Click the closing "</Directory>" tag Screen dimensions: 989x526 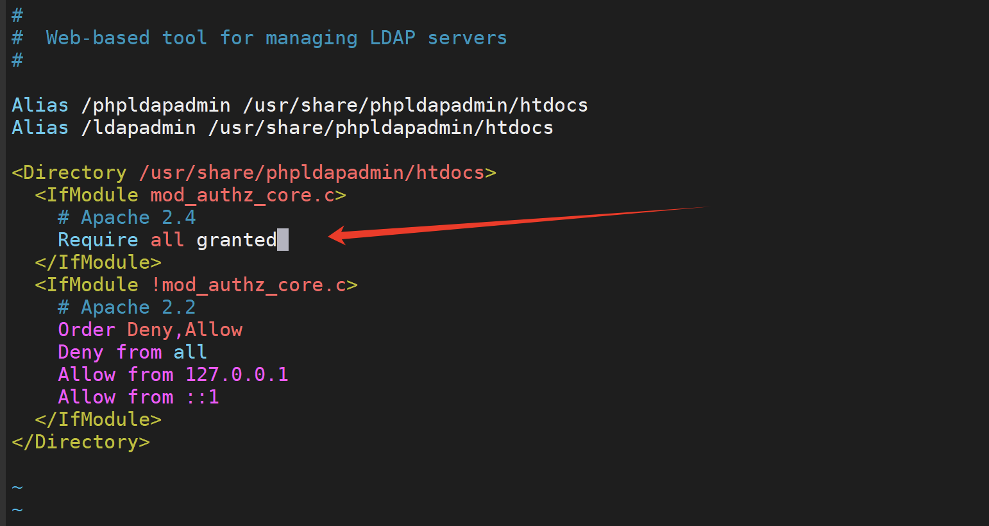point(81,442)
